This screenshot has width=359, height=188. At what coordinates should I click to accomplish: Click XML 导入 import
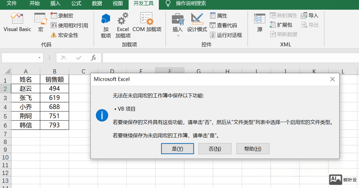(310, 15)
